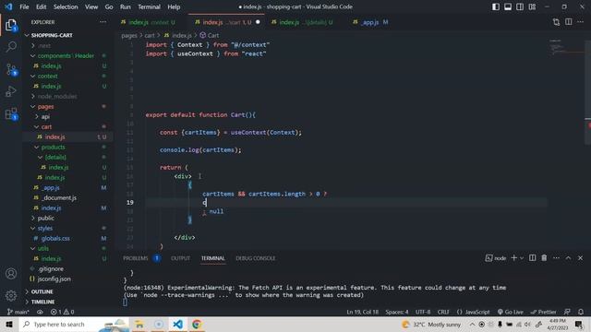Image resolution: width=591 pixels, height=332 pixels.
Task: Open Run and Debug view
Action: [11, 91]
